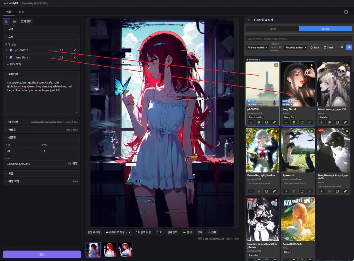Grab the drag handle of the p1-000018 LoRA row
Viewport: 354px width, 261px height.
pyautogui.click(x=6, y=50)
